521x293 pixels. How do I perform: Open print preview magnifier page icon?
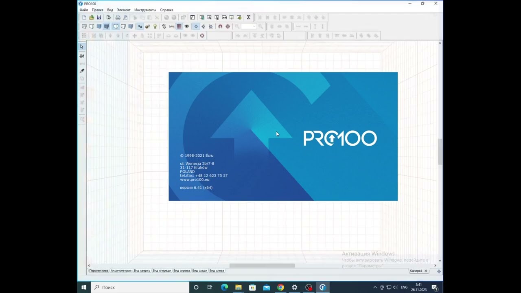click(x=125, y=17)
